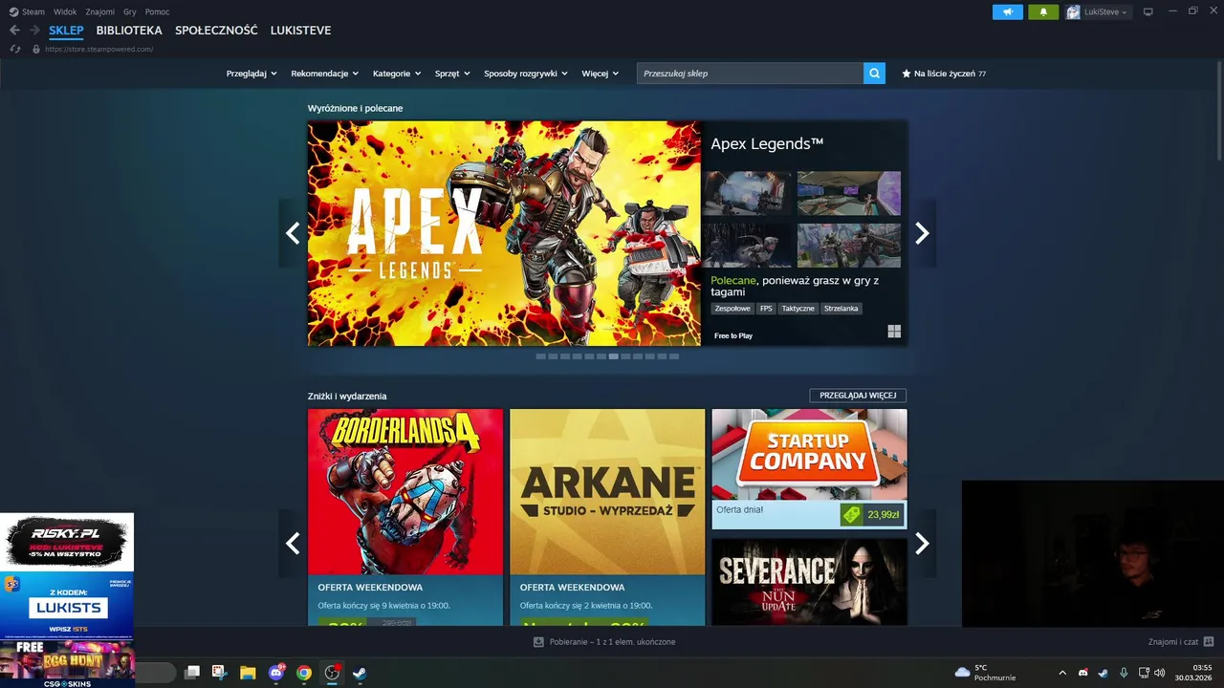This screenshot has height=688, width=1224.
Task: Expand the Więcej dropdown
Action: 600,74
